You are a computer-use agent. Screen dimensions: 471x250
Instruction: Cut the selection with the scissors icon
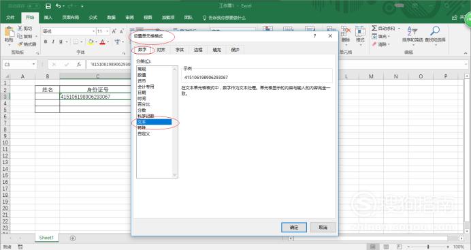click(20, 29)
